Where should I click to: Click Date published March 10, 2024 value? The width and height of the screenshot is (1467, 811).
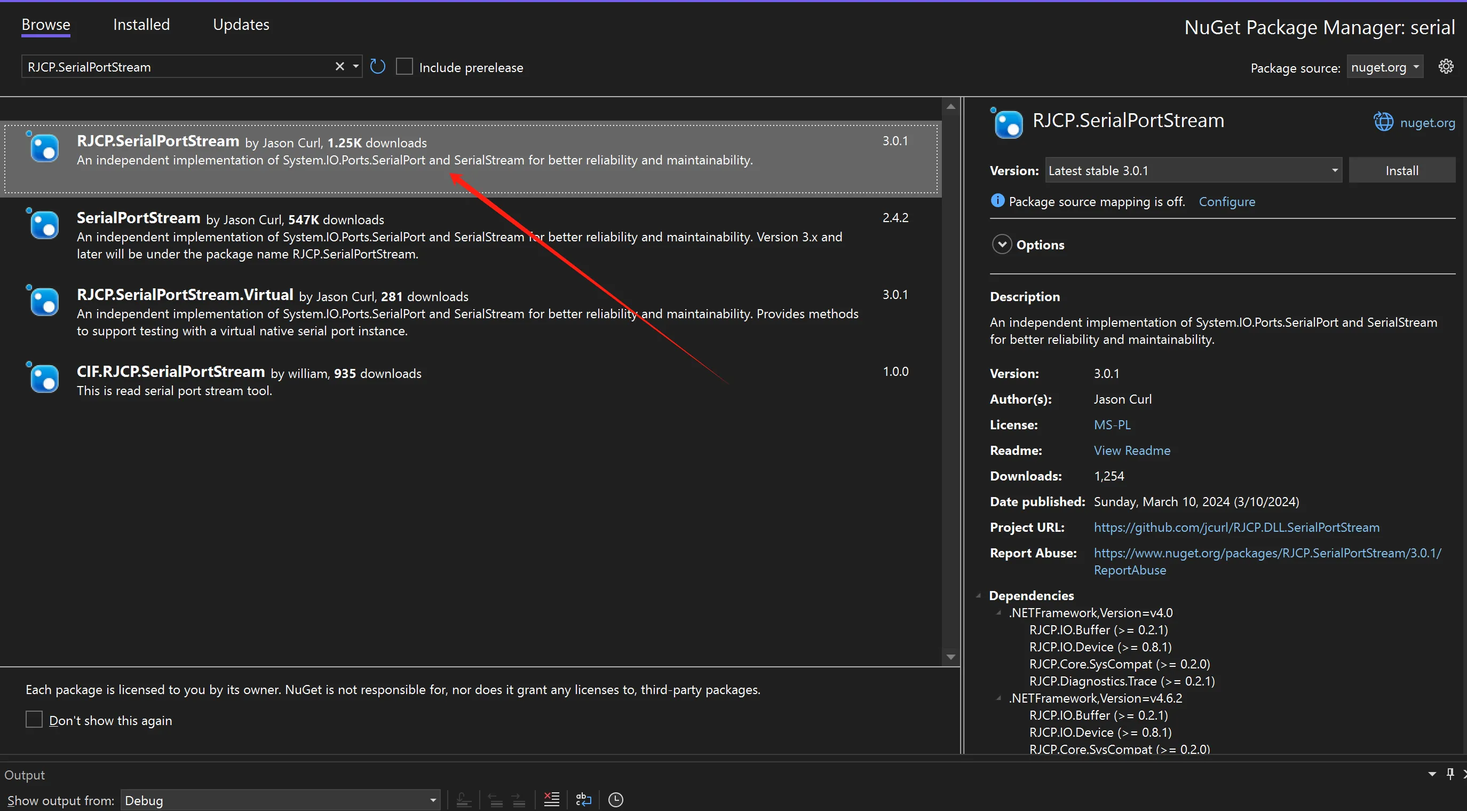[1196, 501]
